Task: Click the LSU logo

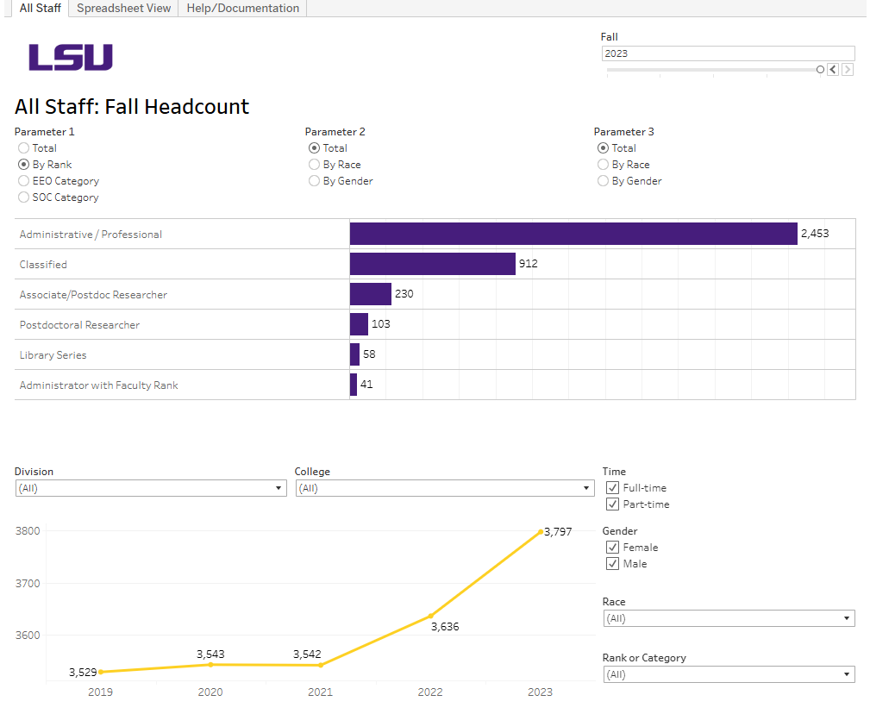Action: click(70, 59)
